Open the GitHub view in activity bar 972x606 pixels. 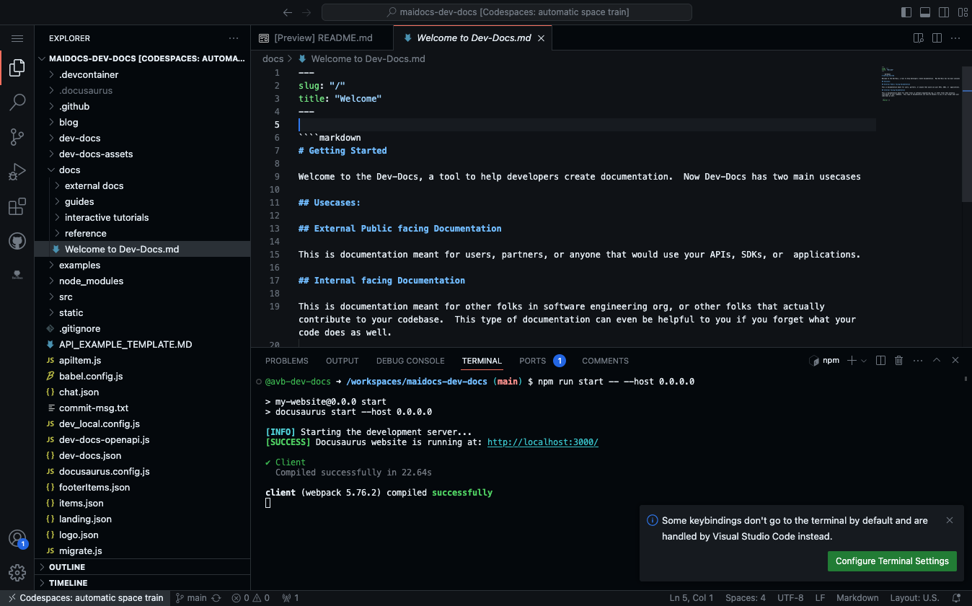17,241
